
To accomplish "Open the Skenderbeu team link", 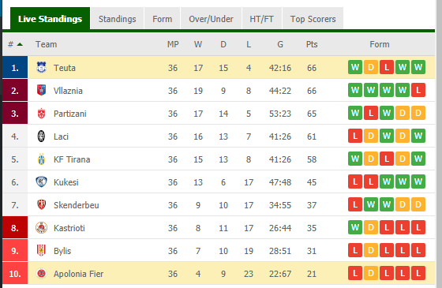I will click(77, 205).
